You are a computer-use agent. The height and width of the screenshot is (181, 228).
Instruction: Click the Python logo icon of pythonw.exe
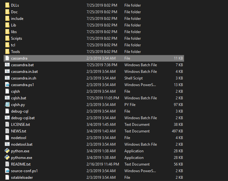pos(7,157)
